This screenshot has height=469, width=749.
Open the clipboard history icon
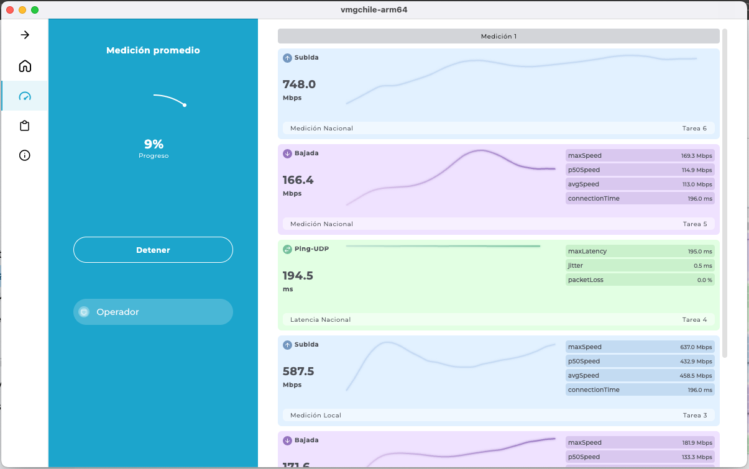tap(25, 126)
